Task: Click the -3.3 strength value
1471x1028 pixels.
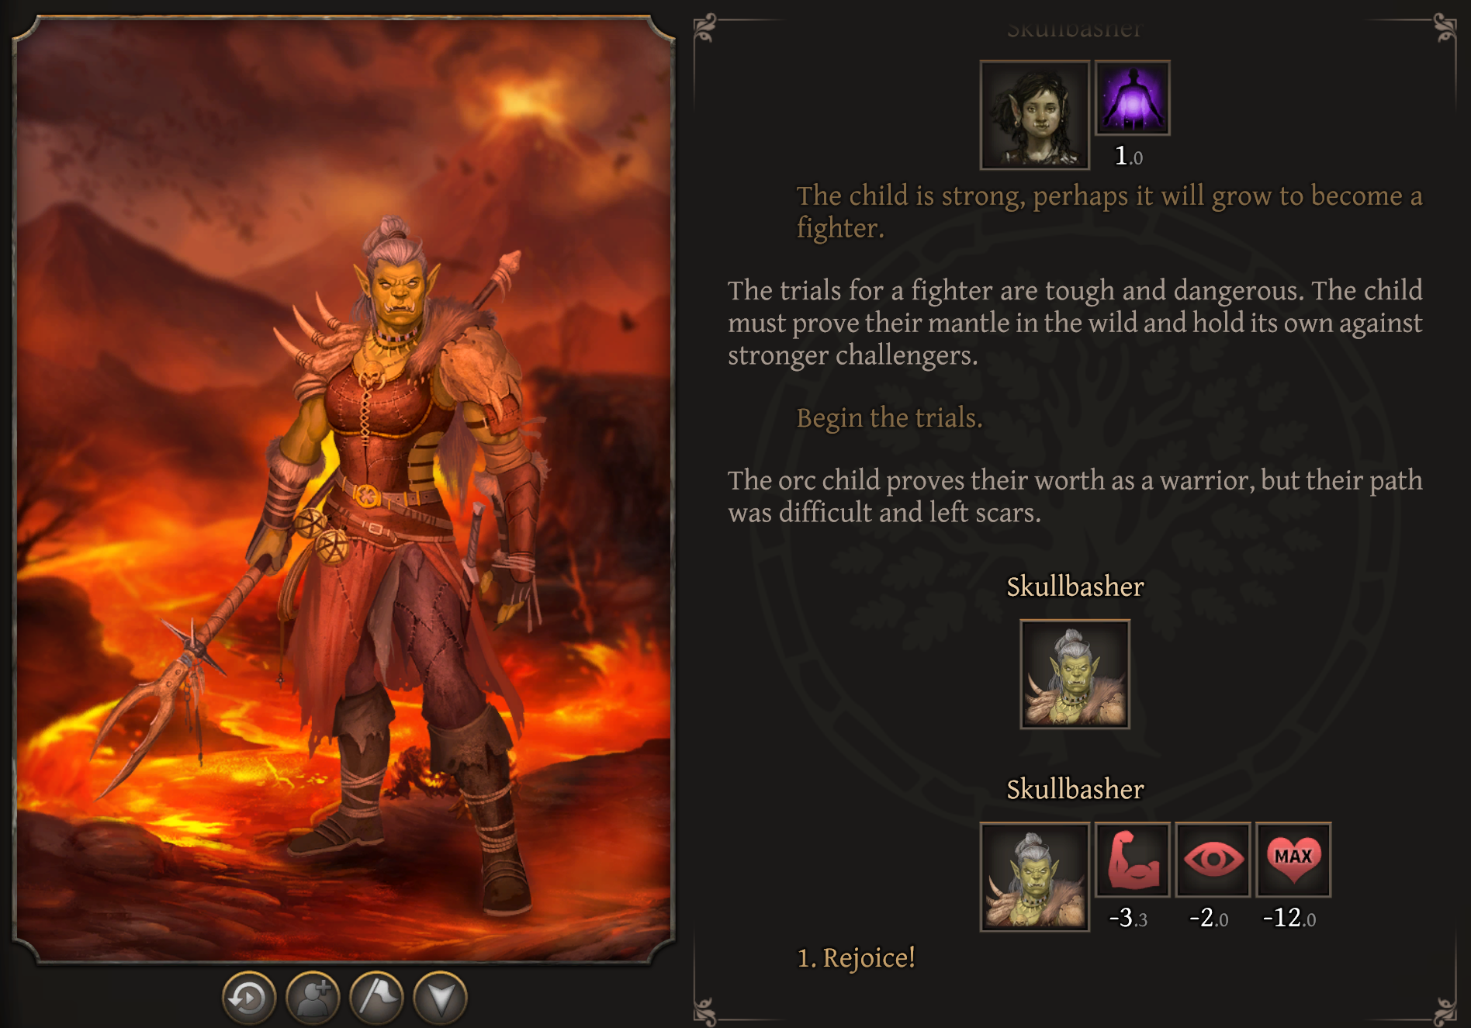Action: click(1128, 918)
